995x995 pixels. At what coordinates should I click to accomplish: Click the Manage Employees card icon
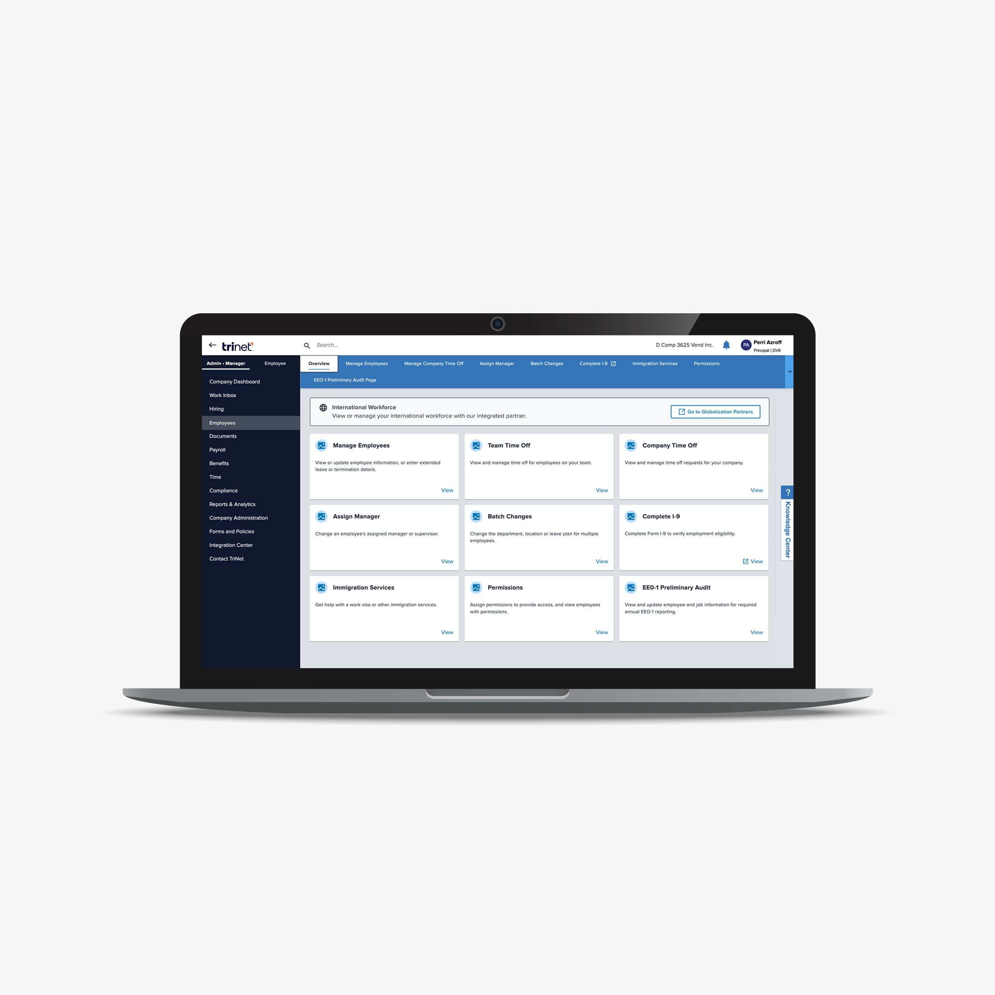click(x=322, y=445)
